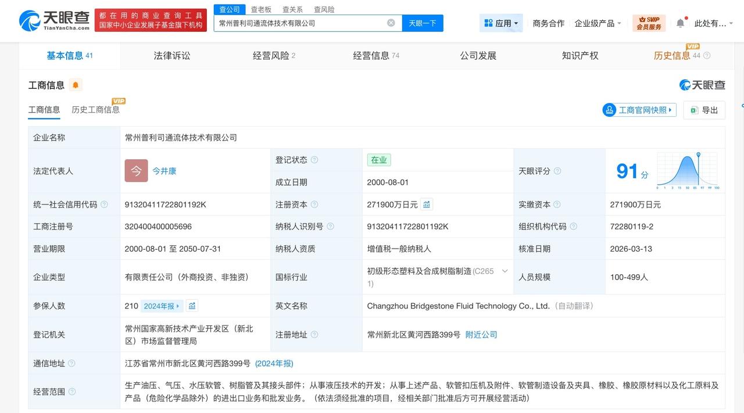Switch to the 法律诉讼 tab

tap(172, 55)
